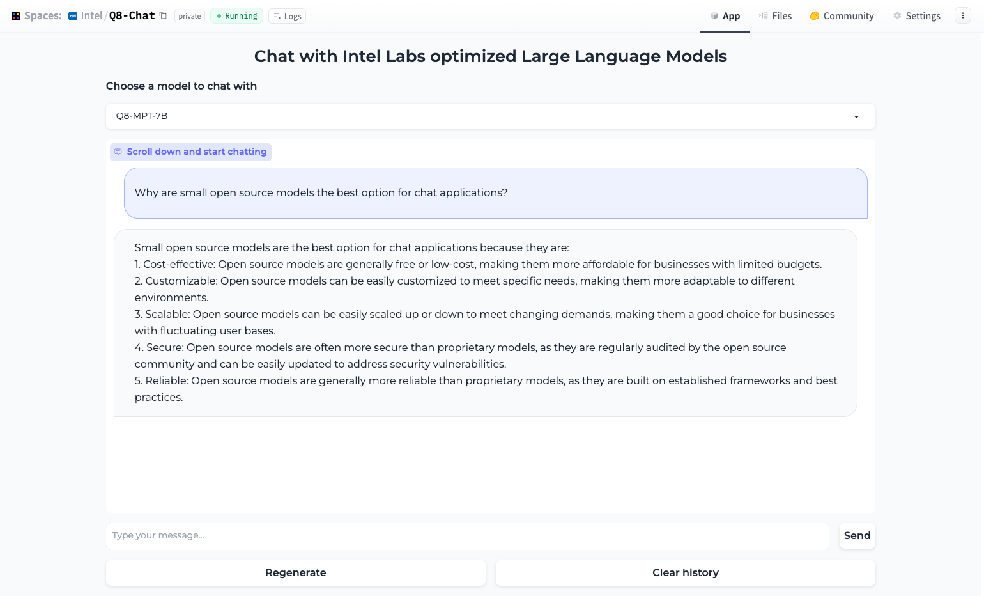
Task: Switch to the App tab
Action: 725,16
